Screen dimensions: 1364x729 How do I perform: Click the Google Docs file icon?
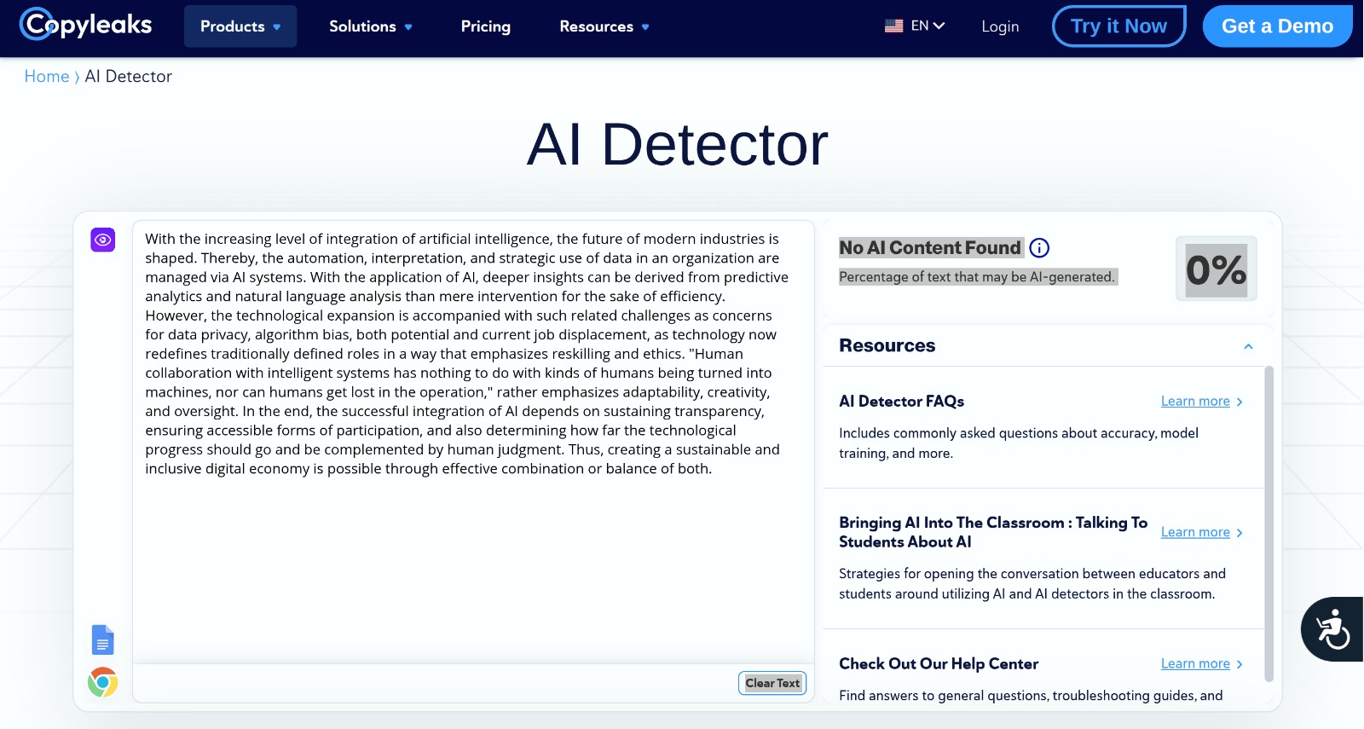(x=102, y=639)
